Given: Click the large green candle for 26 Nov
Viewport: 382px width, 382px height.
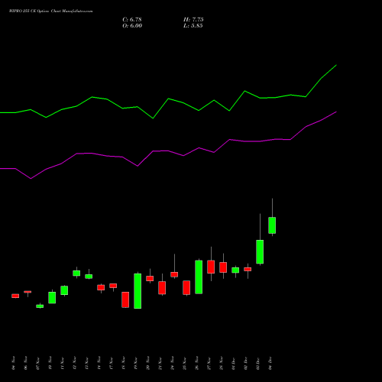Looking at the screenshot, I should (x=199, y=277).
